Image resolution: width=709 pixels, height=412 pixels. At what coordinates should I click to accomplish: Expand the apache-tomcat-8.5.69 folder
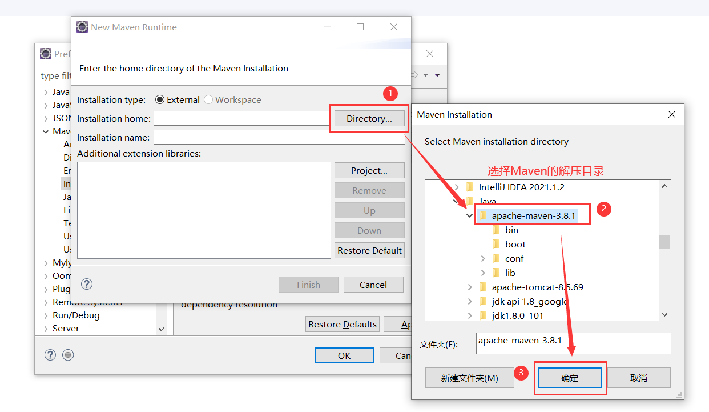pos(469,287)
